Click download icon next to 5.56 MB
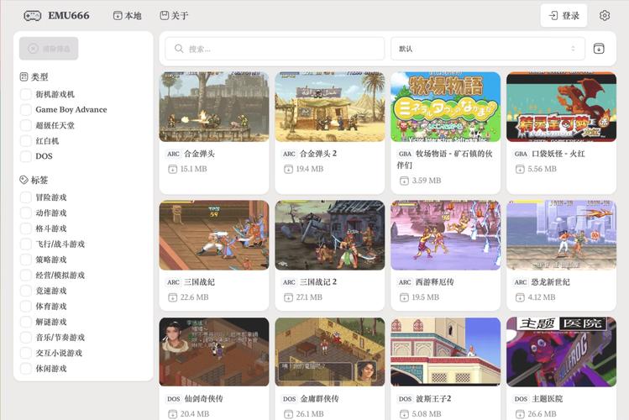Viewport: 629px width, 420px height. (520, 170)
